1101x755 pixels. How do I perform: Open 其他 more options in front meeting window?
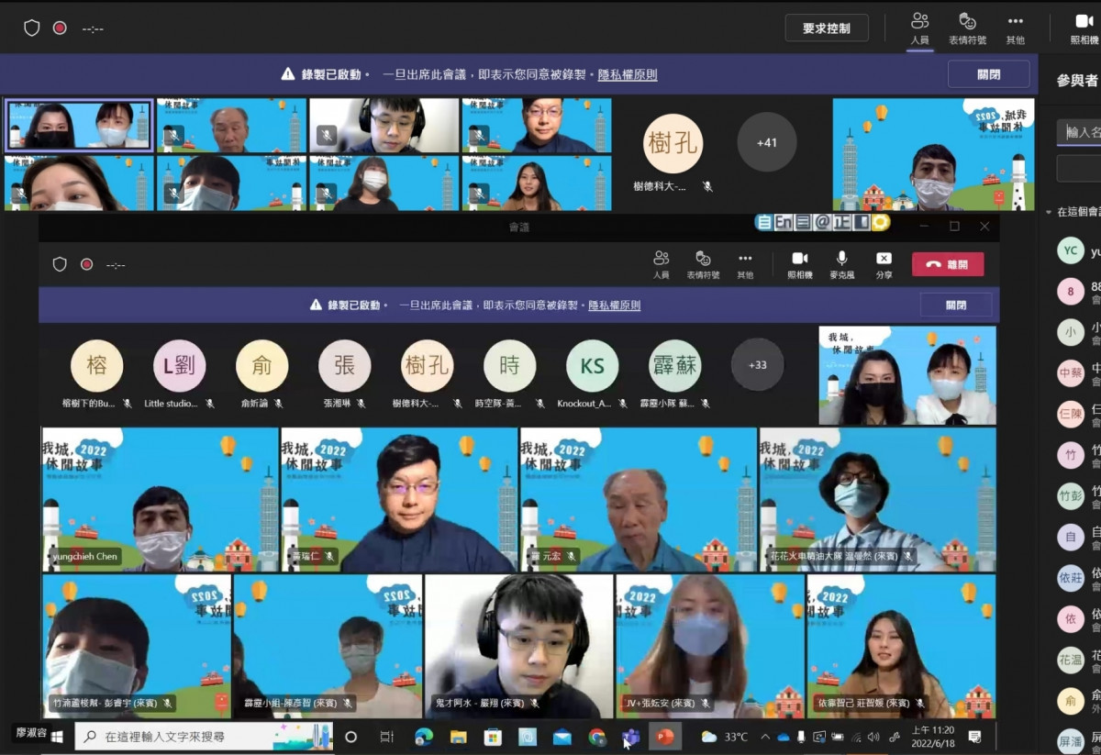click(x=745, y=264)
